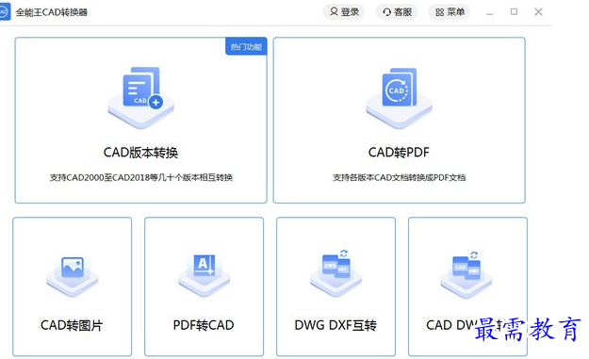
Task: Choose the DWG DXF互转 label
Action: (335, 325)
